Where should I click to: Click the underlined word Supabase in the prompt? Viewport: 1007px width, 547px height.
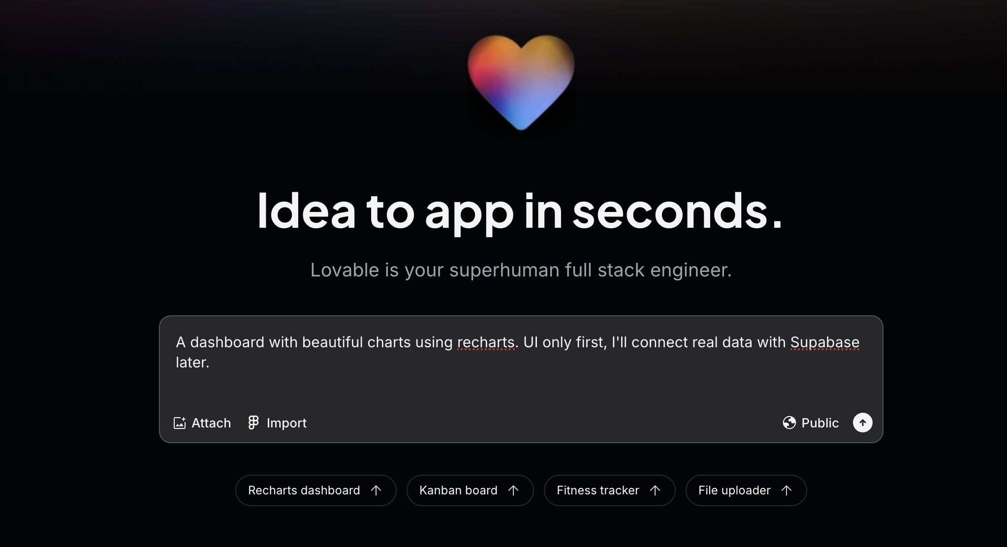click(825, 342)
